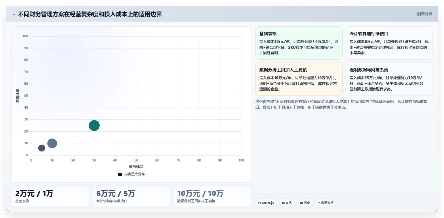
Task: Open the 会计软件加标准接口 info card
Action: (389, 43)
